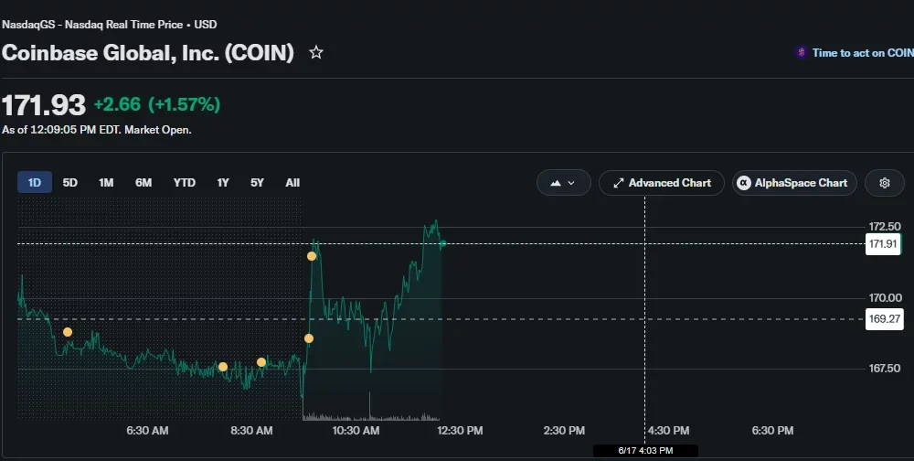914x461 pixels.
Task: Click the event marker near 8:30 AM
Action: point(261,362)
